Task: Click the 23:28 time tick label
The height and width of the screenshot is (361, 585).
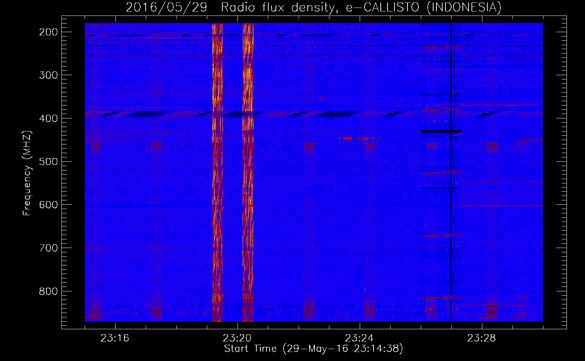Action: pyautogui.click(x=482, y=338)
